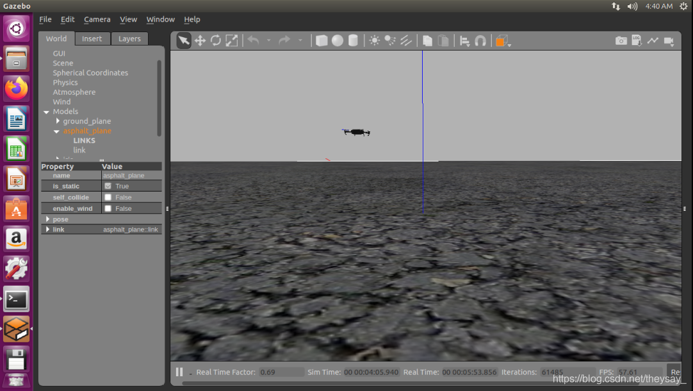Open Terminal from the dock
This screenshot has width=693, height=391.
tap(17, 299)
